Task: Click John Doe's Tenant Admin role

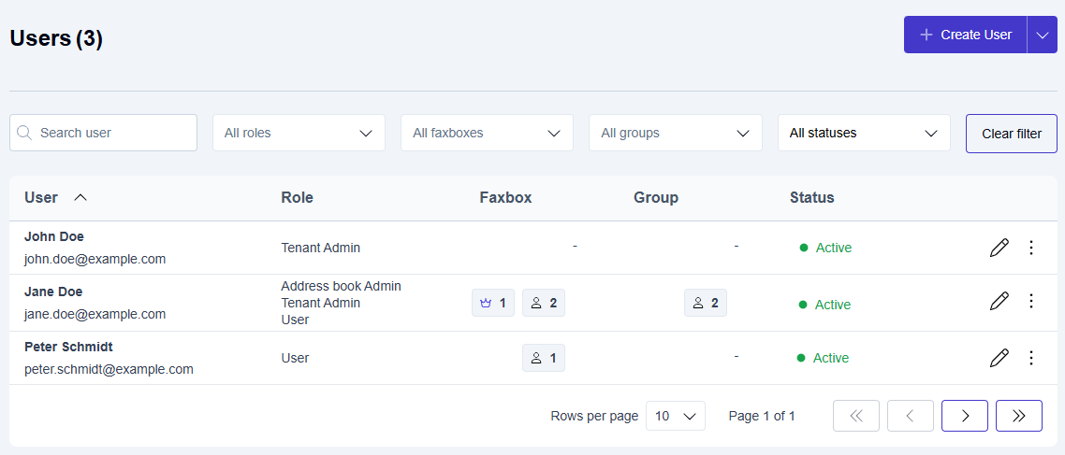Action: [x=321, y=248]
